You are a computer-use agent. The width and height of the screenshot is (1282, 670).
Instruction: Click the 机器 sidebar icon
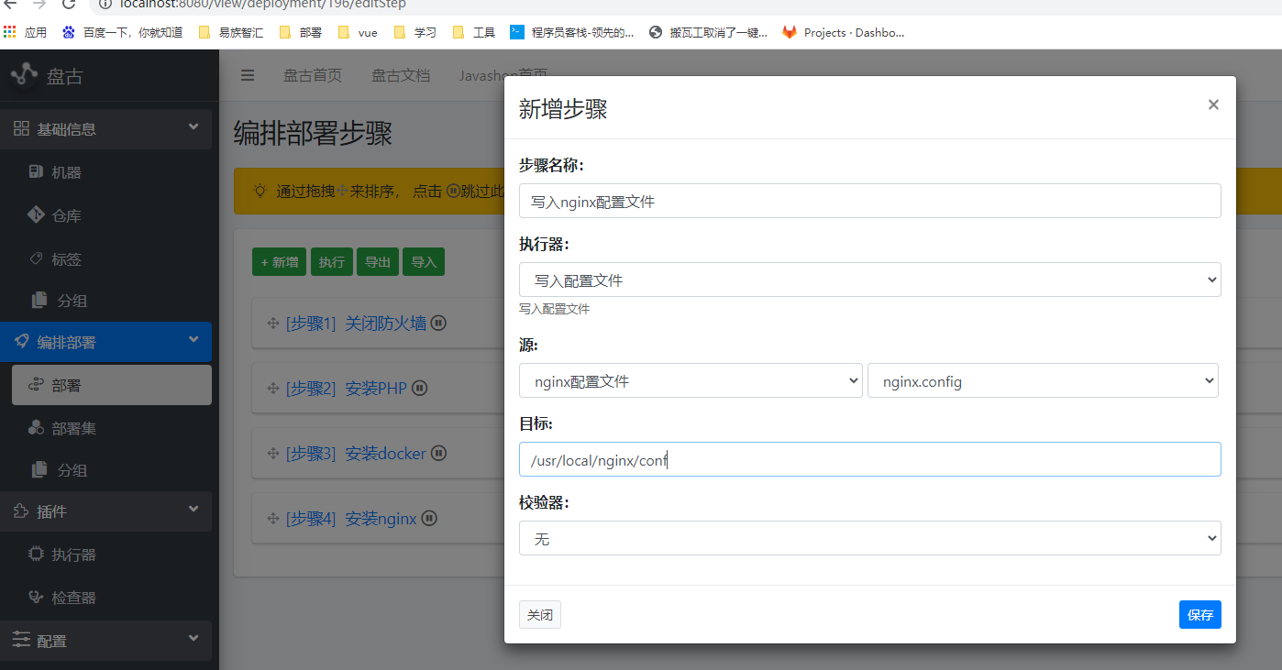click(x=36, y=171)
